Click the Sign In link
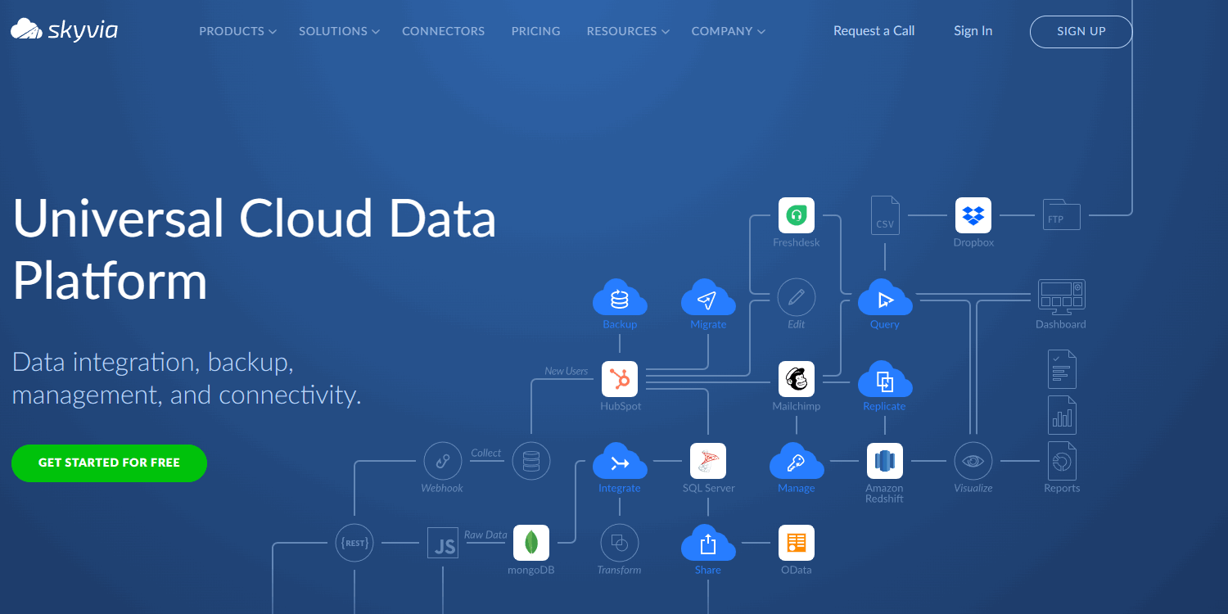 click(973, 31)
